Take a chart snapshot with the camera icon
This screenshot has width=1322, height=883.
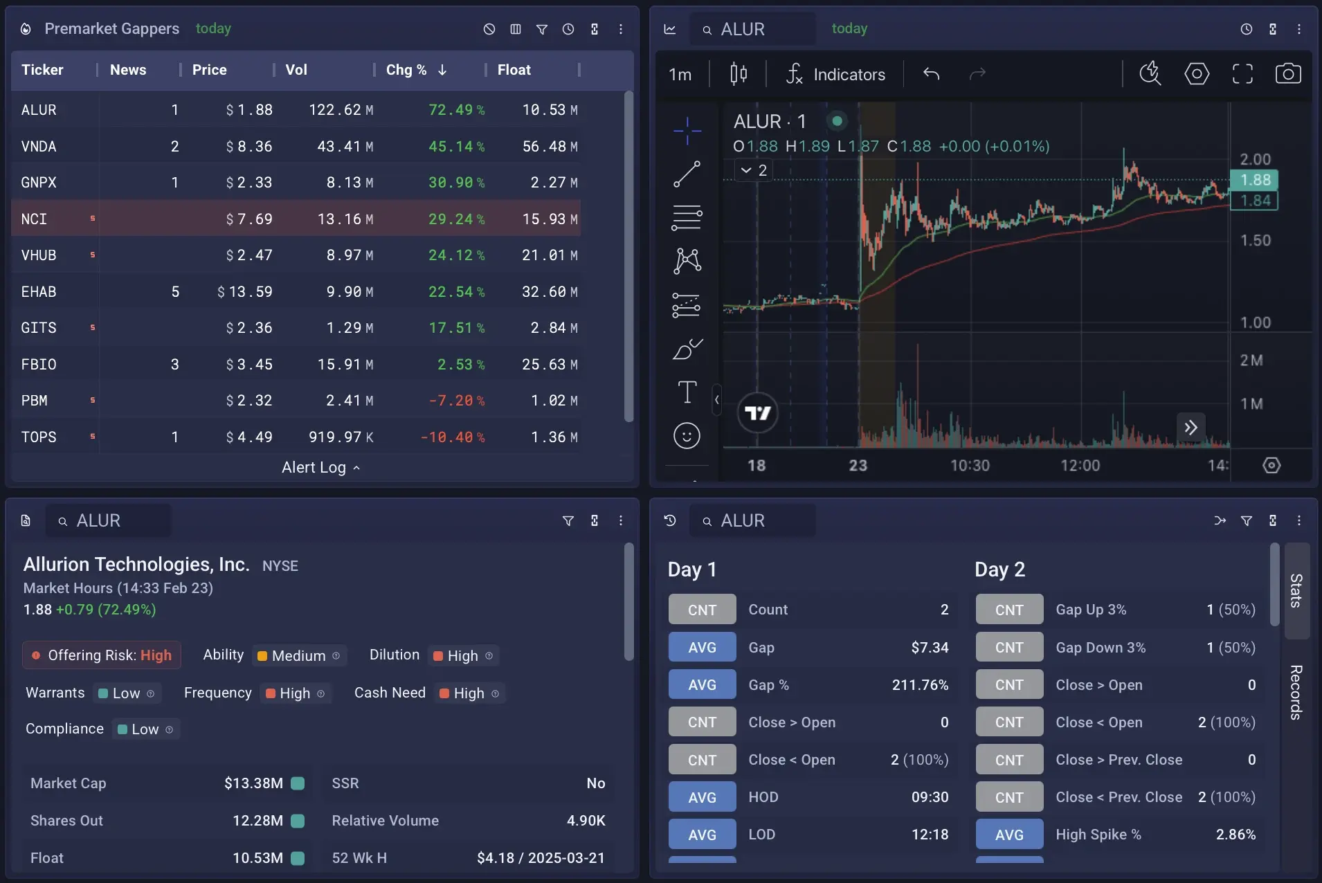pos(1287,74)
